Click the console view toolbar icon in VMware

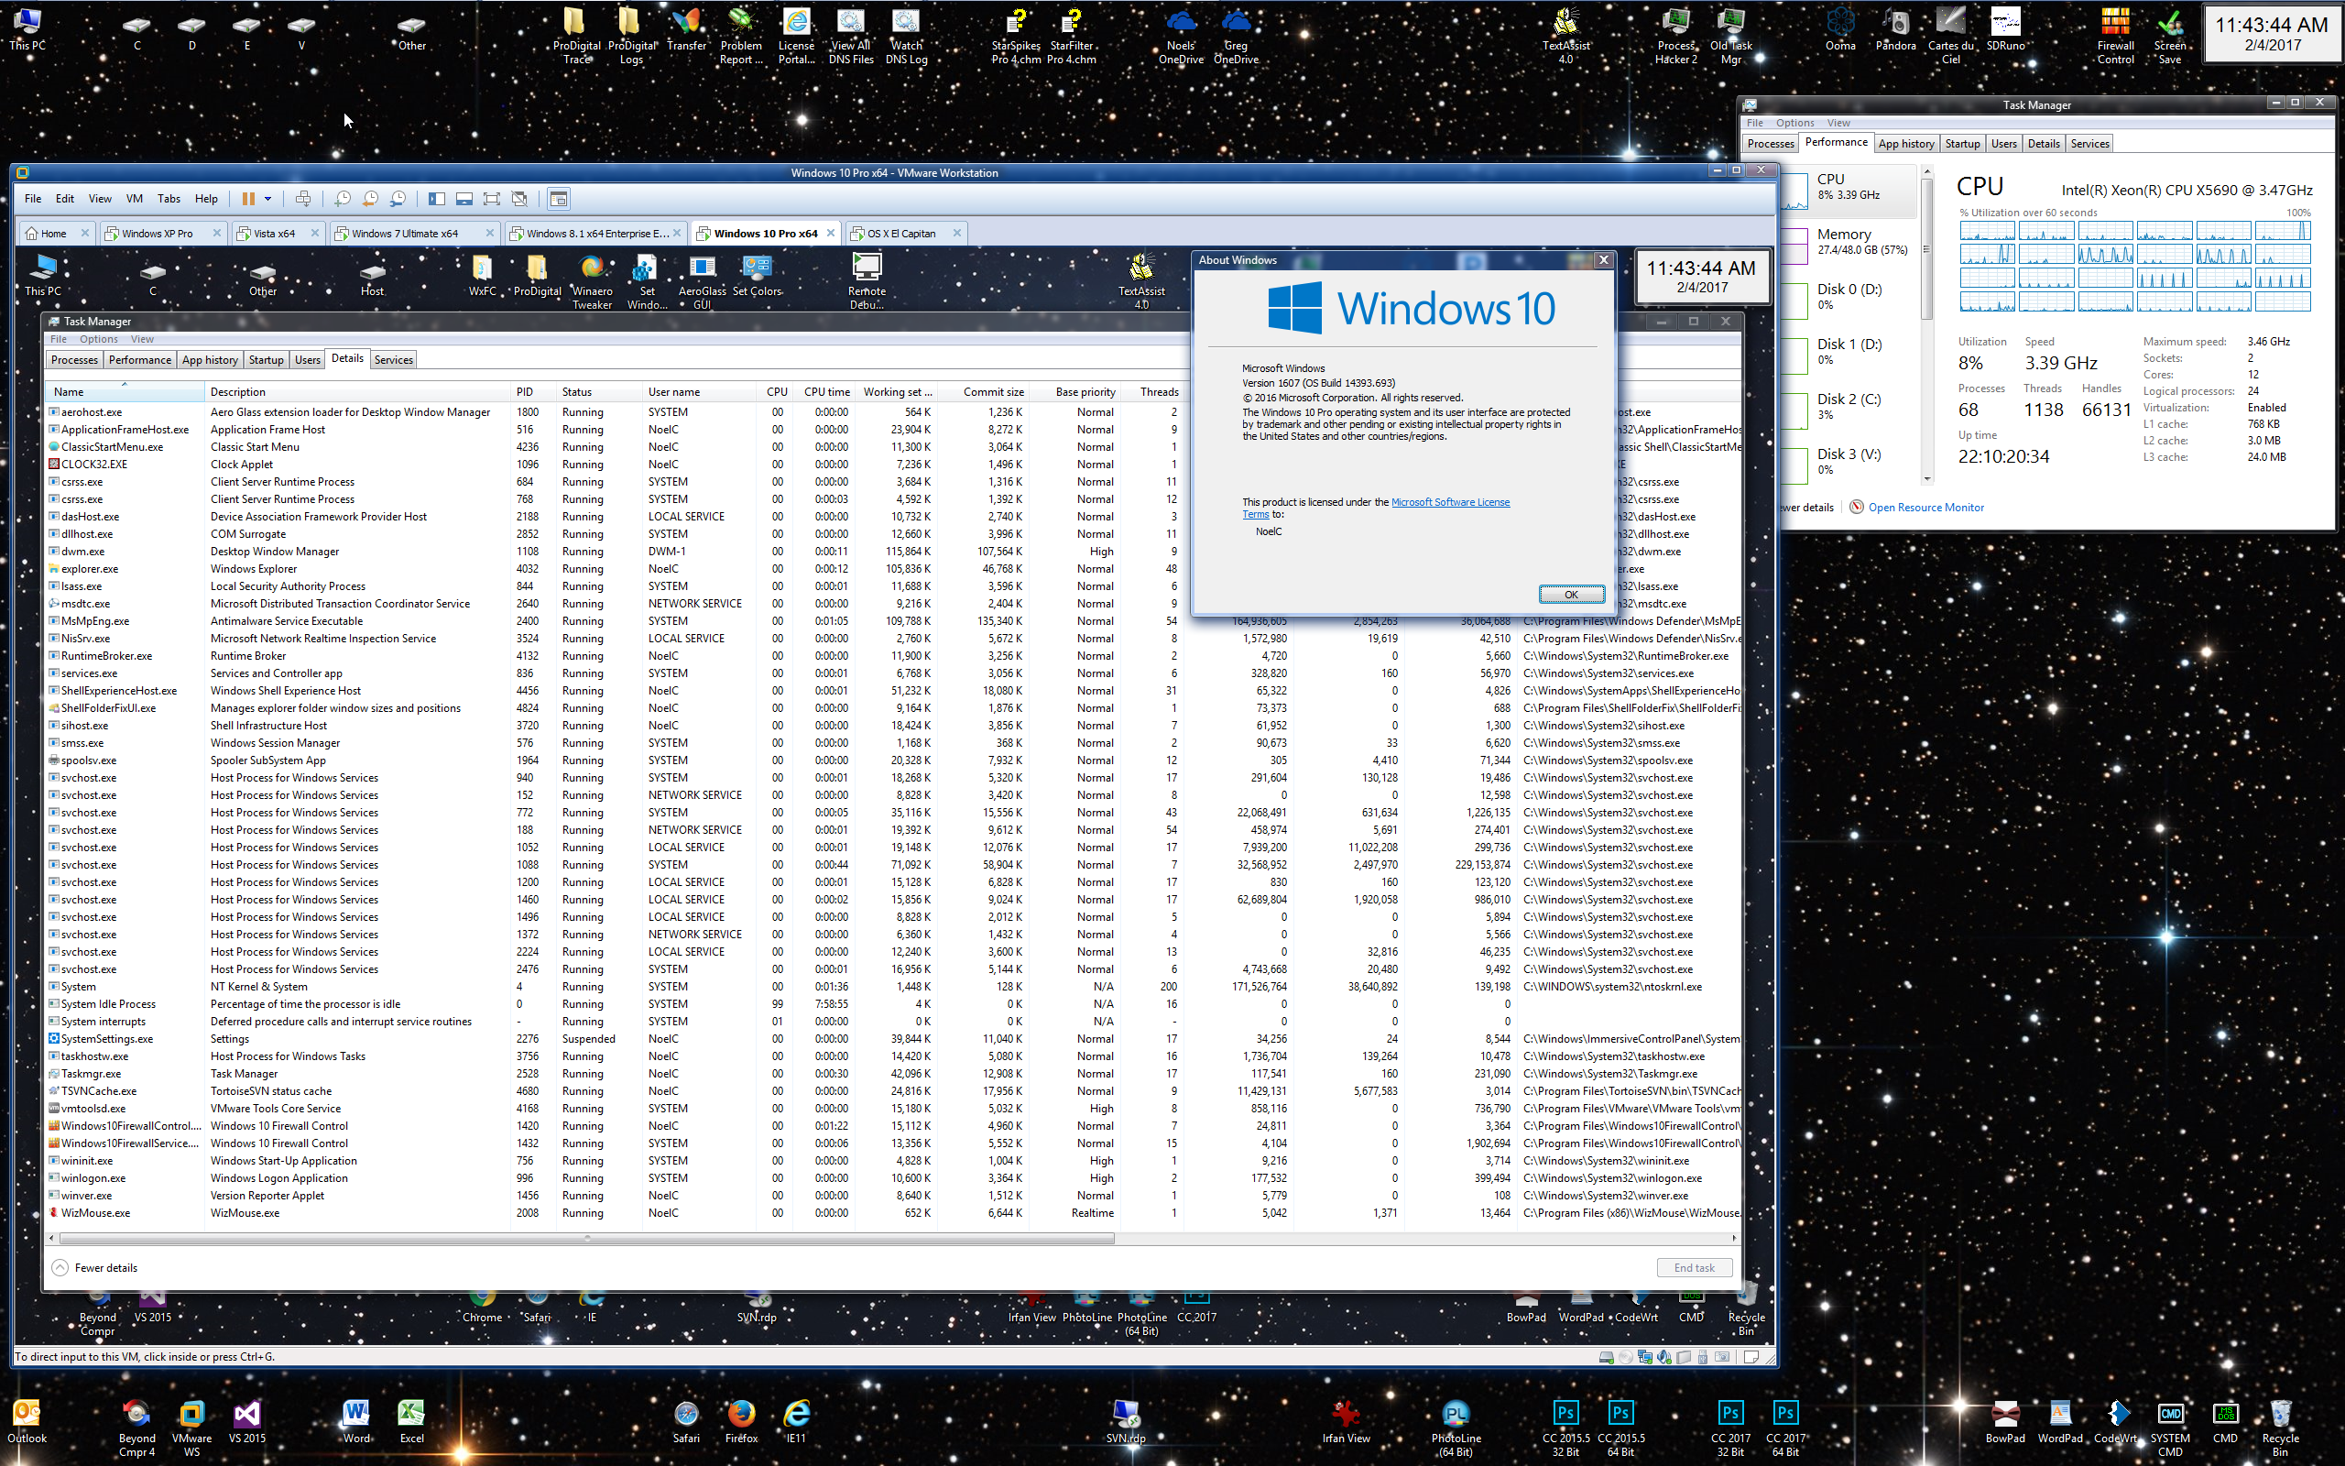click(x=558, y=199)
